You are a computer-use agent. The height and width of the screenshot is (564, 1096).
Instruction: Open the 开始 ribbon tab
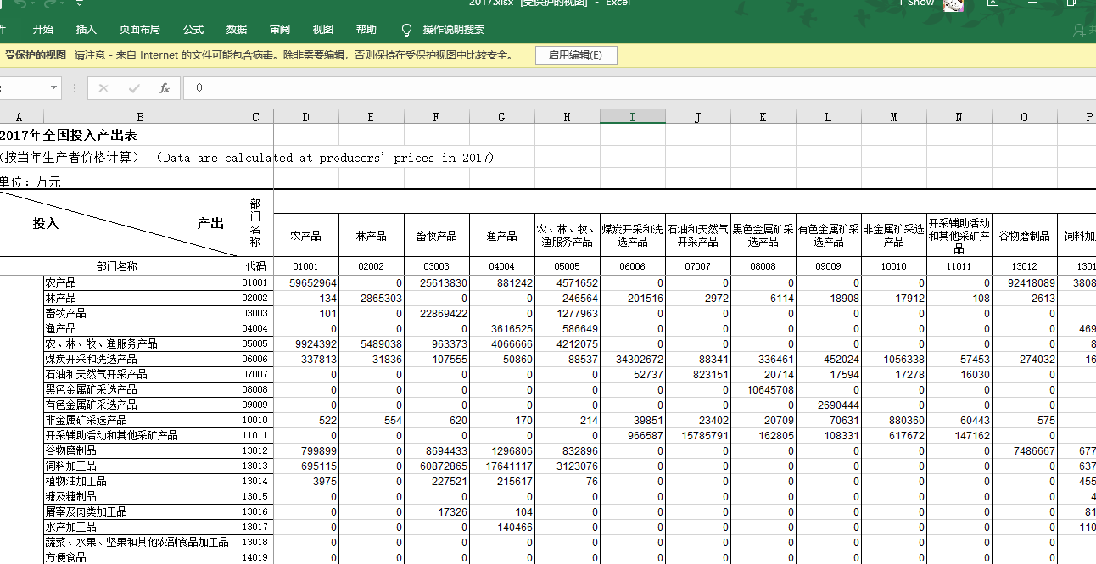point(42,30)
